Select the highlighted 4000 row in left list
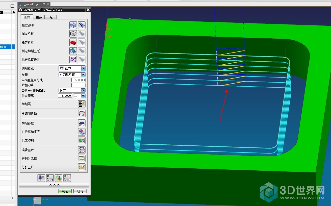 pyautogui.click(x=8, y=47)
